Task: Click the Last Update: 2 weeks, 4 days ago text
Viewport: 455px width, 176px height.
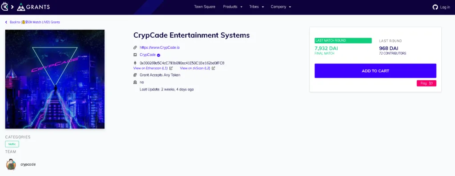Action: pos(167,90)
